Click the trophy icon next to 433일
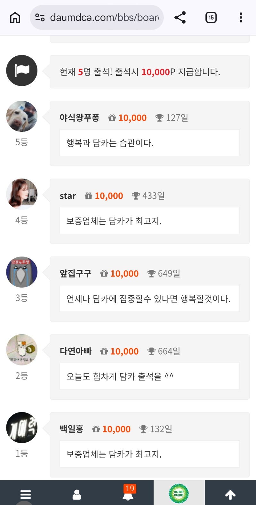256x505 pixels. 136,196
